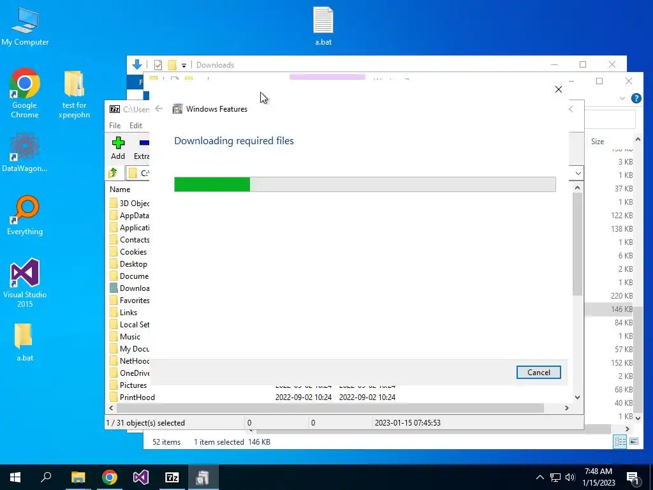This screenshot has height=490, width=653.
Task: Select the Contacts folder
Action: tap(129, 240)
